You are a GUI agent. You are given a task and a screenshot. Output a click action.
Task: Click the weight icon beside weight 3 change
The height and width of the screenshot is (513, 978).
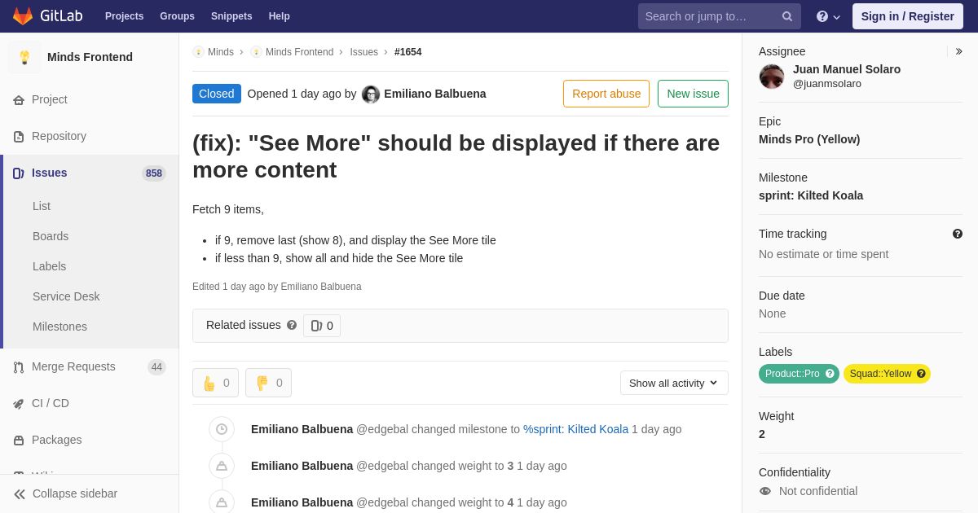pyautogui.click(x=222, y=466)
